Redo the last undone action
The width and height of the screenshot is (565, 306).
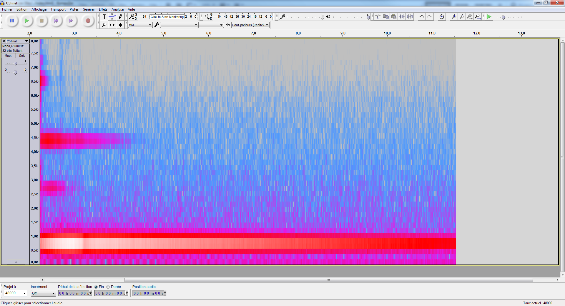point(429,17)
